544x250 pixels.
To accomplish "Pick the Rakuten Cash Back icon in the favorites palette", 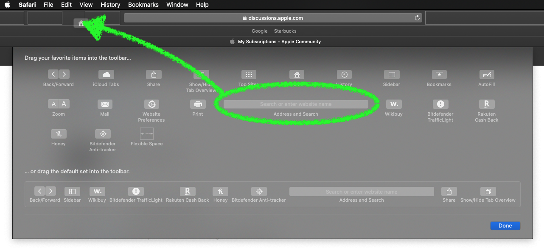I will pos(487,104).
